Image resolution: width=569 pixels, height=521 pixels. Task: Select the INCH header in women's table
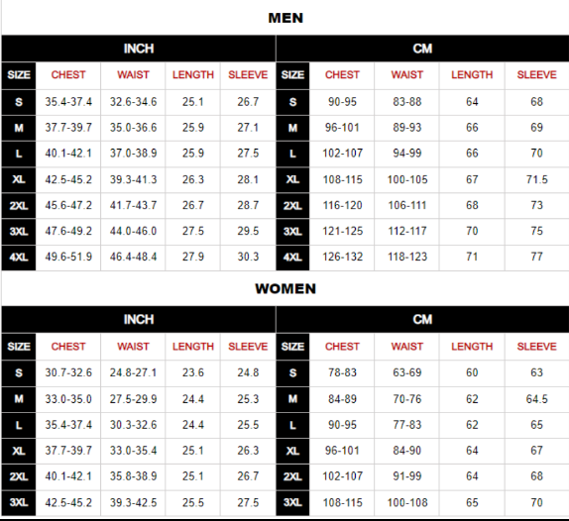[139, 319]
